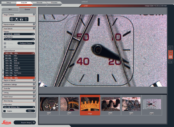The width and height of the screenshot is (174, 127).
Task: Collapse the Web Sharing section
Action: click(34, 101)
